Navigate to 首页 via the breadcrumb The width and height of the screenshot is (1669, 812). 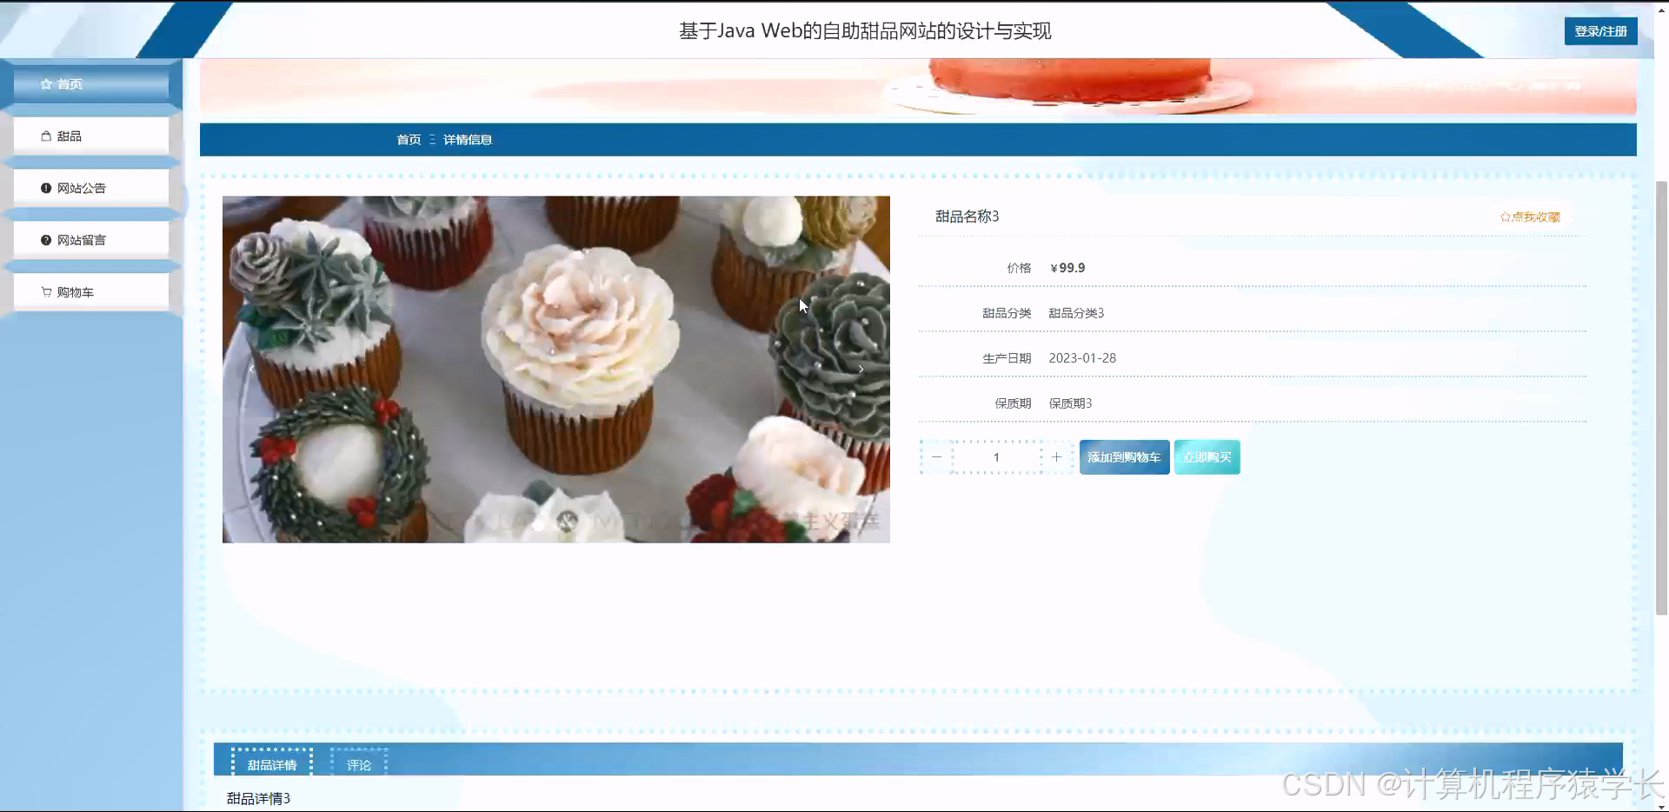(x=408, y=139)
